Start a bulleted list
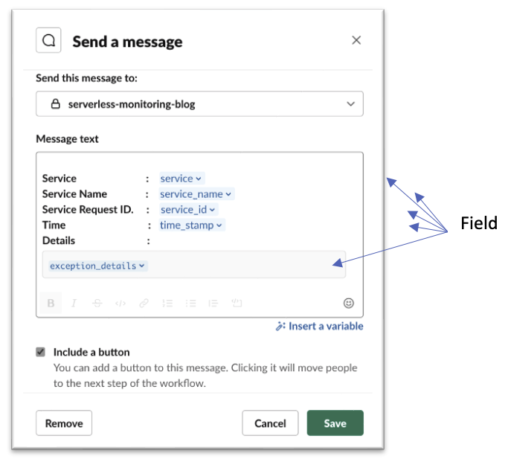 pyautogui.click(x=190, y=304)
